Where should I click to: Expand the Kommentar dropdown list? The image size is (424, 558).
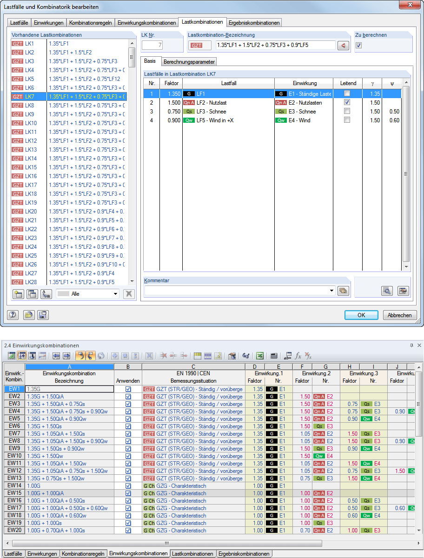click(x=331, y=290)
